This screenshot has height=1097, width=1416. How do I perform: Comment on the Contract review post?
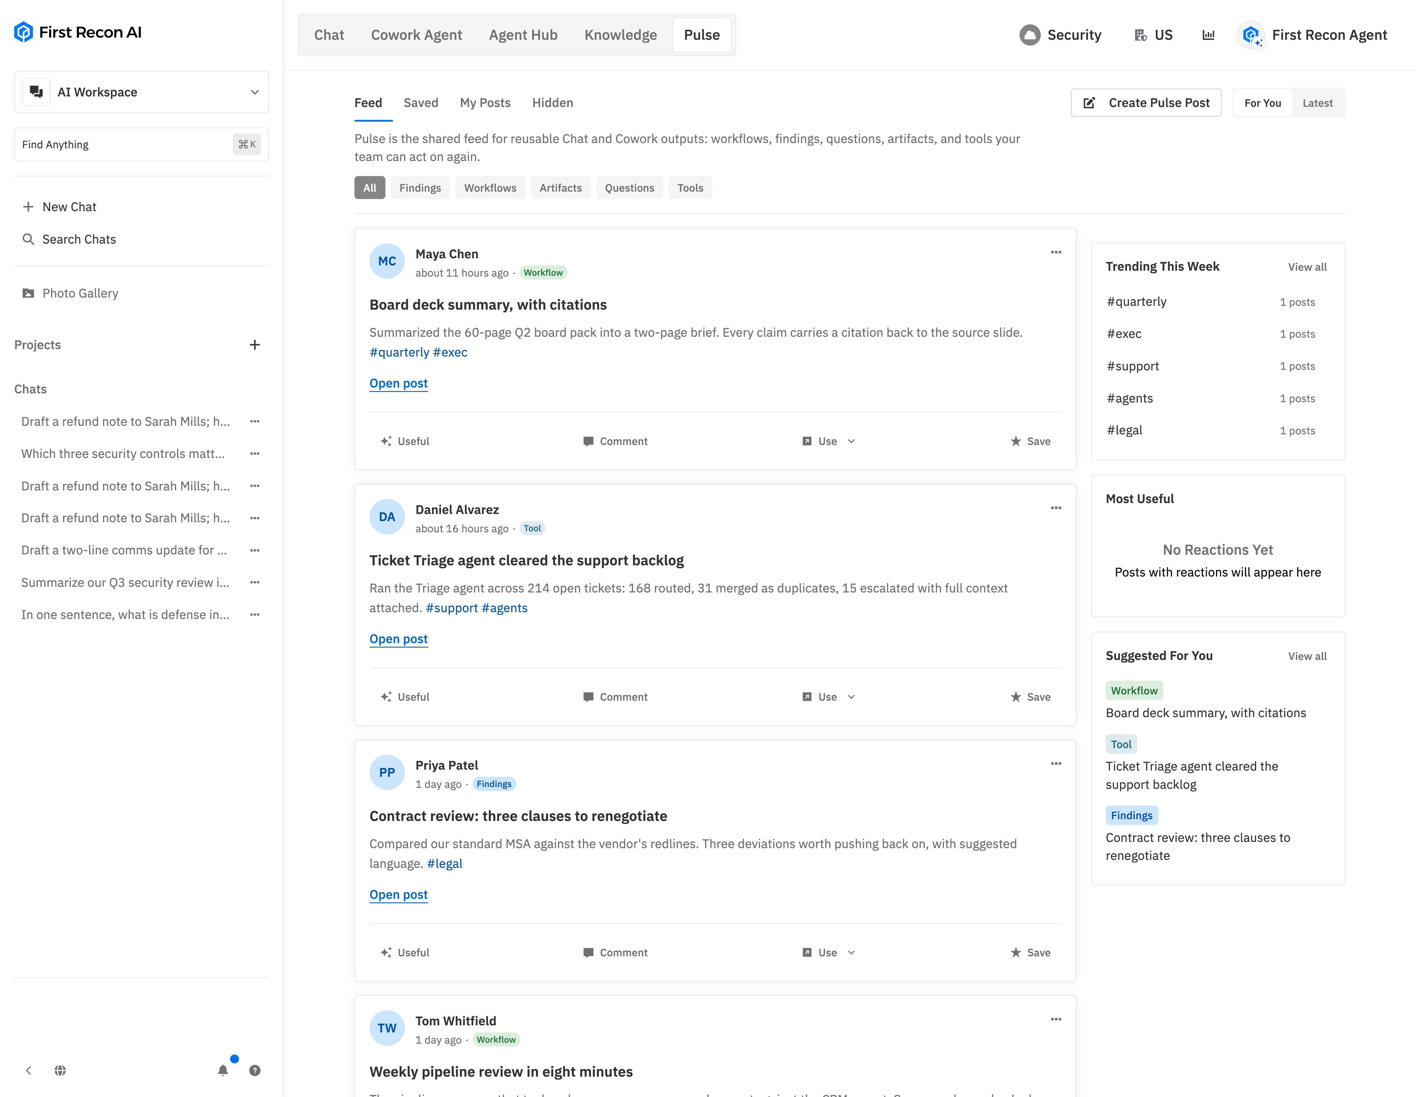tap(615, 953)
